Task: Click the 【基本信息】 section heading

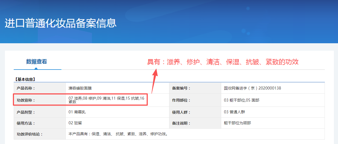Action: 25,79
